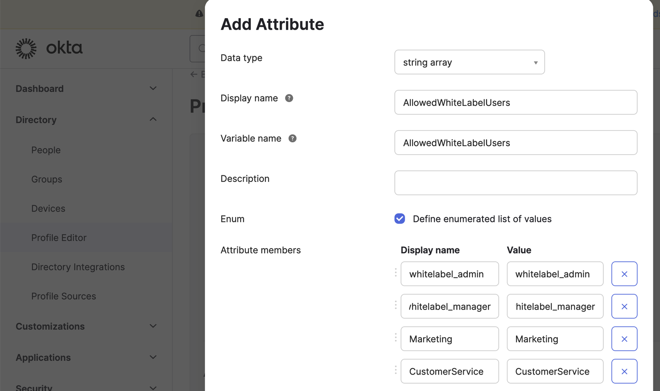Click the back arrow above the page title
This screenshot has height=391, width=660.
tap(194, 74)
